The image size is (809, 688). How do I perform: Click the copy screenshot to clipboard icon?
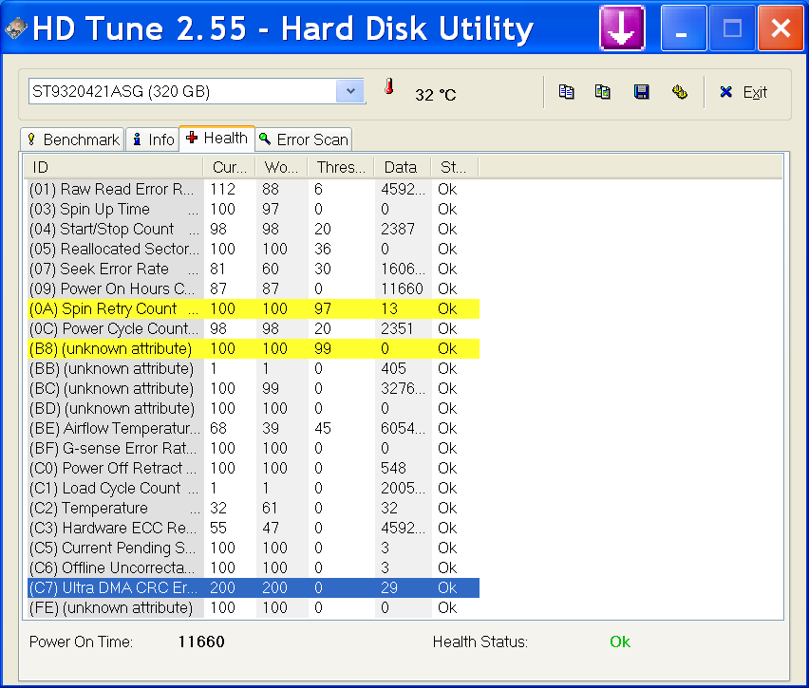(603, 92)
